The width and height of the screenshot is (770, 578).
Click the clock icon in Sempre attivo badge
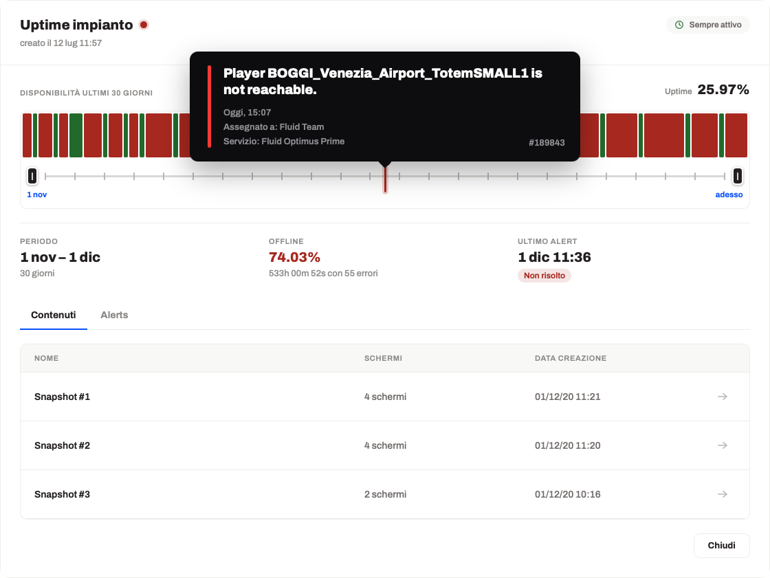(x=679, y=25)
